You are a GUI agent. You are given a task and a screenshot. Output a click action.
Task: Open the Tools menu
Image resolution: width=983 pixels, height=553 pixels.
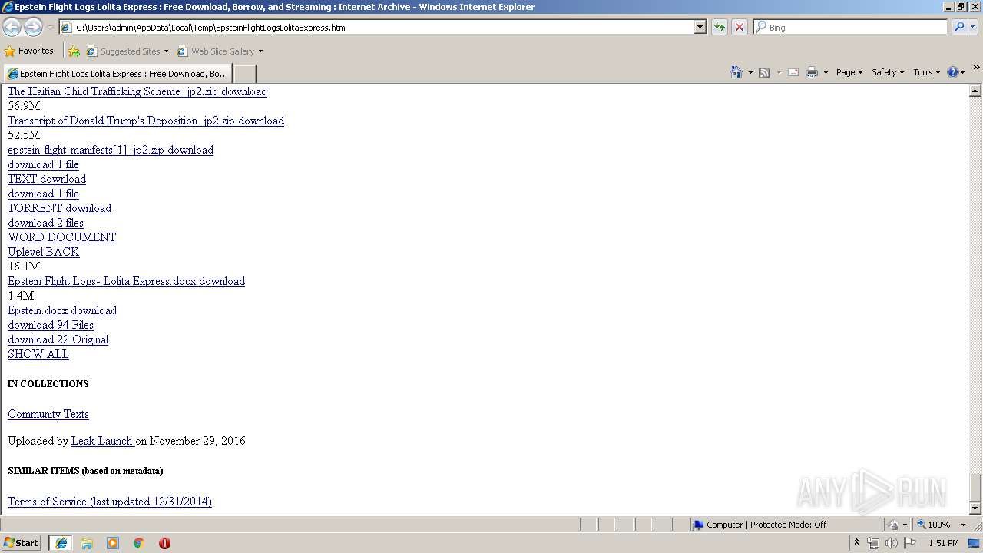point(926,72)
